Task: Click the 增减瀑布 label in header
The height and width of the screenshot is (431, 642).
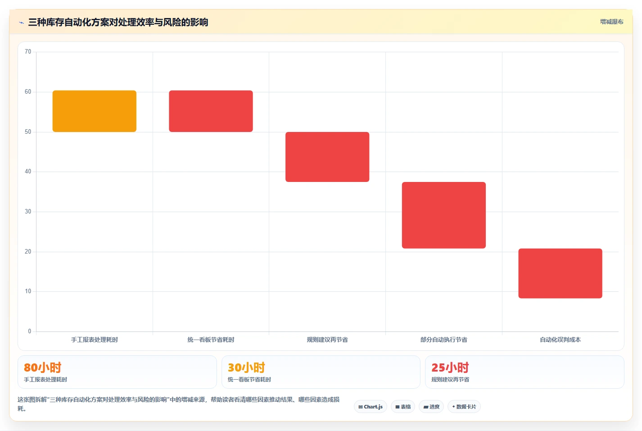Action: click(611, 22)
